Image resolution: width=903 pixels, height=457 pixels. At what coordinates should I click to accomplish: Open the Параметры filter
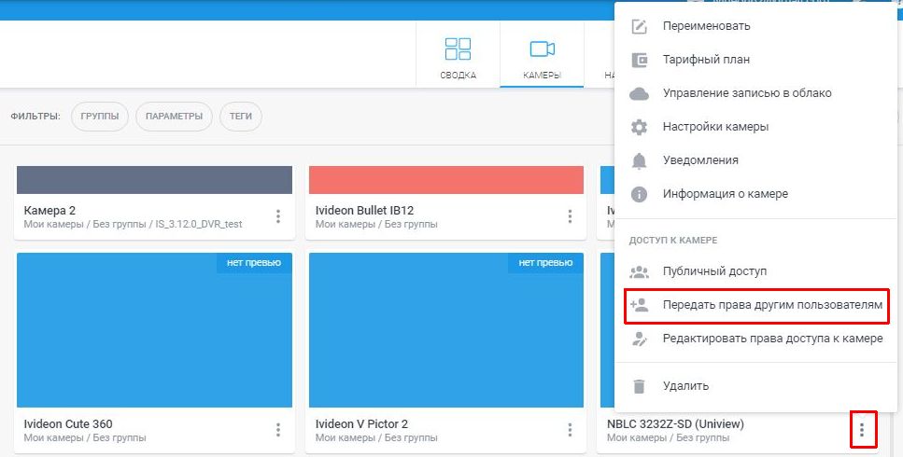coord(174,117)
